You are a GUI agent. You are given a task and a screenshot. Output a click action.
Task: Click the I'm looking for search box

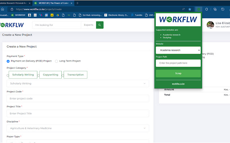click(x=57, y=25)
